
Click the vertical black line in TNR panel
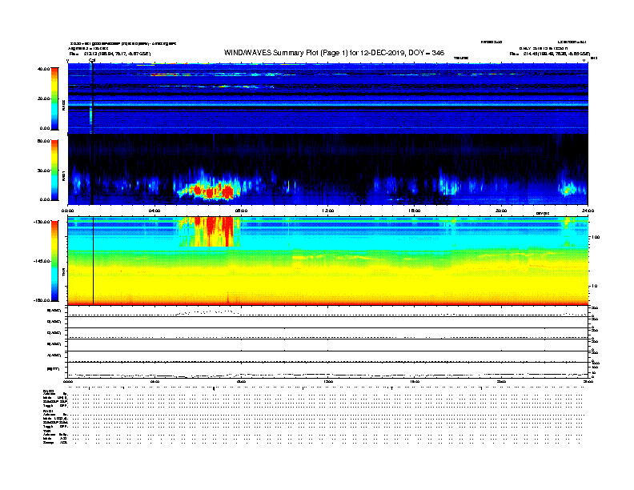pos(94,261)
